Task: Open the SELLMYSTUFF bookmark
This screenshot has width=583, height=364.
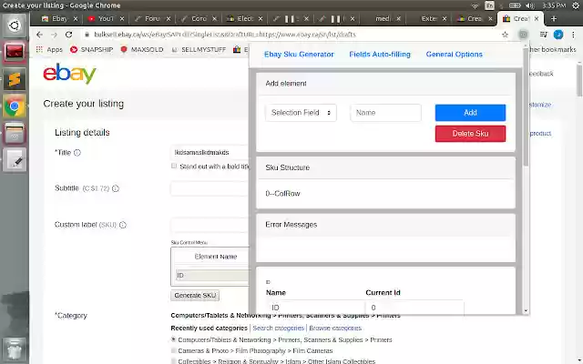Action: 199,49
